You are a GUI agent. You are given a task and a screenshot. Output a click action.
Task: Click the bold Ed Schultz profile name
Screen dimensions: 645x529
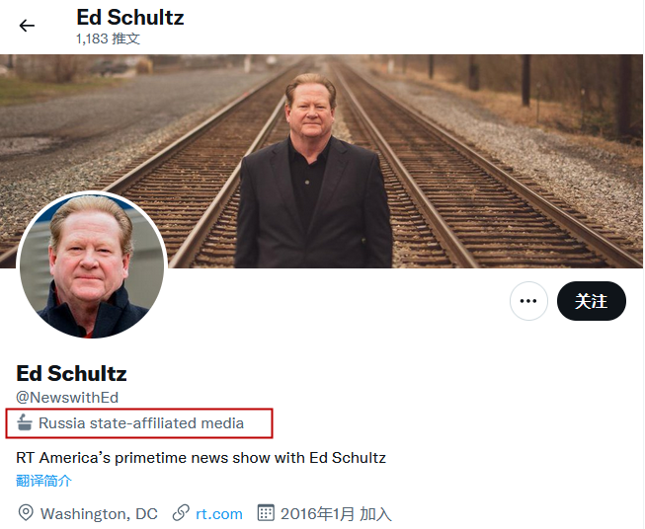click(71, 374)
